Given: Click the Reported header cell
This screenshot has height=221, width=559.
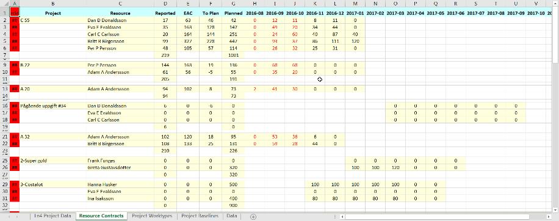Looking at the screenshot, I should [165, 13].
